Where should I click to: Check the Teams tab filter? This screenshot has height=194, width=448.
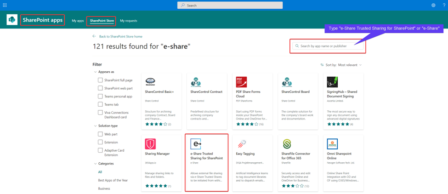coord(100,104)
